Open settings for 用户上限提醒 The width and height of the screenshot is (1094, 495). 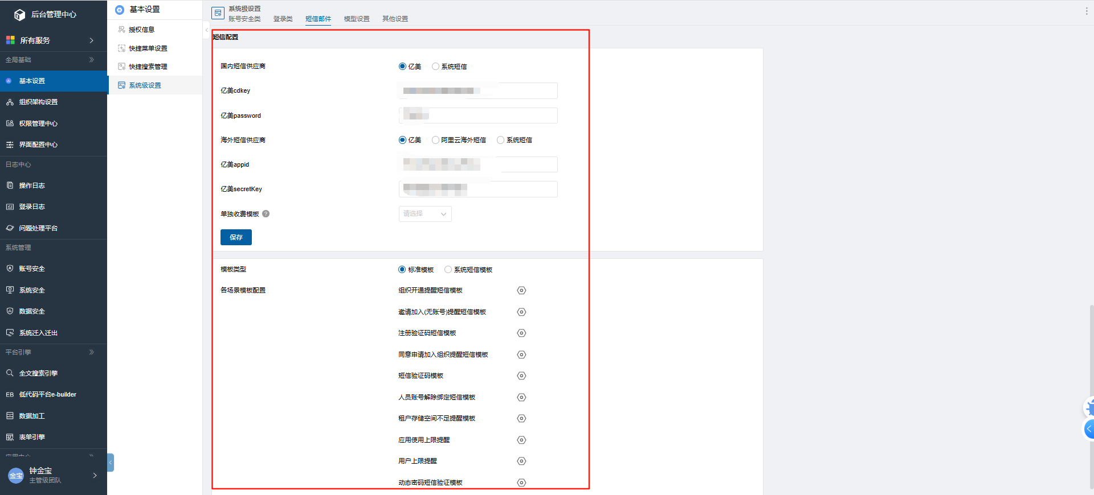[521, 461]
